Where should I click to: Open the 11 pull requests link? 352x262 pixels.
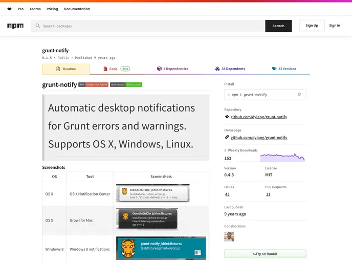(x=268, y=194)
